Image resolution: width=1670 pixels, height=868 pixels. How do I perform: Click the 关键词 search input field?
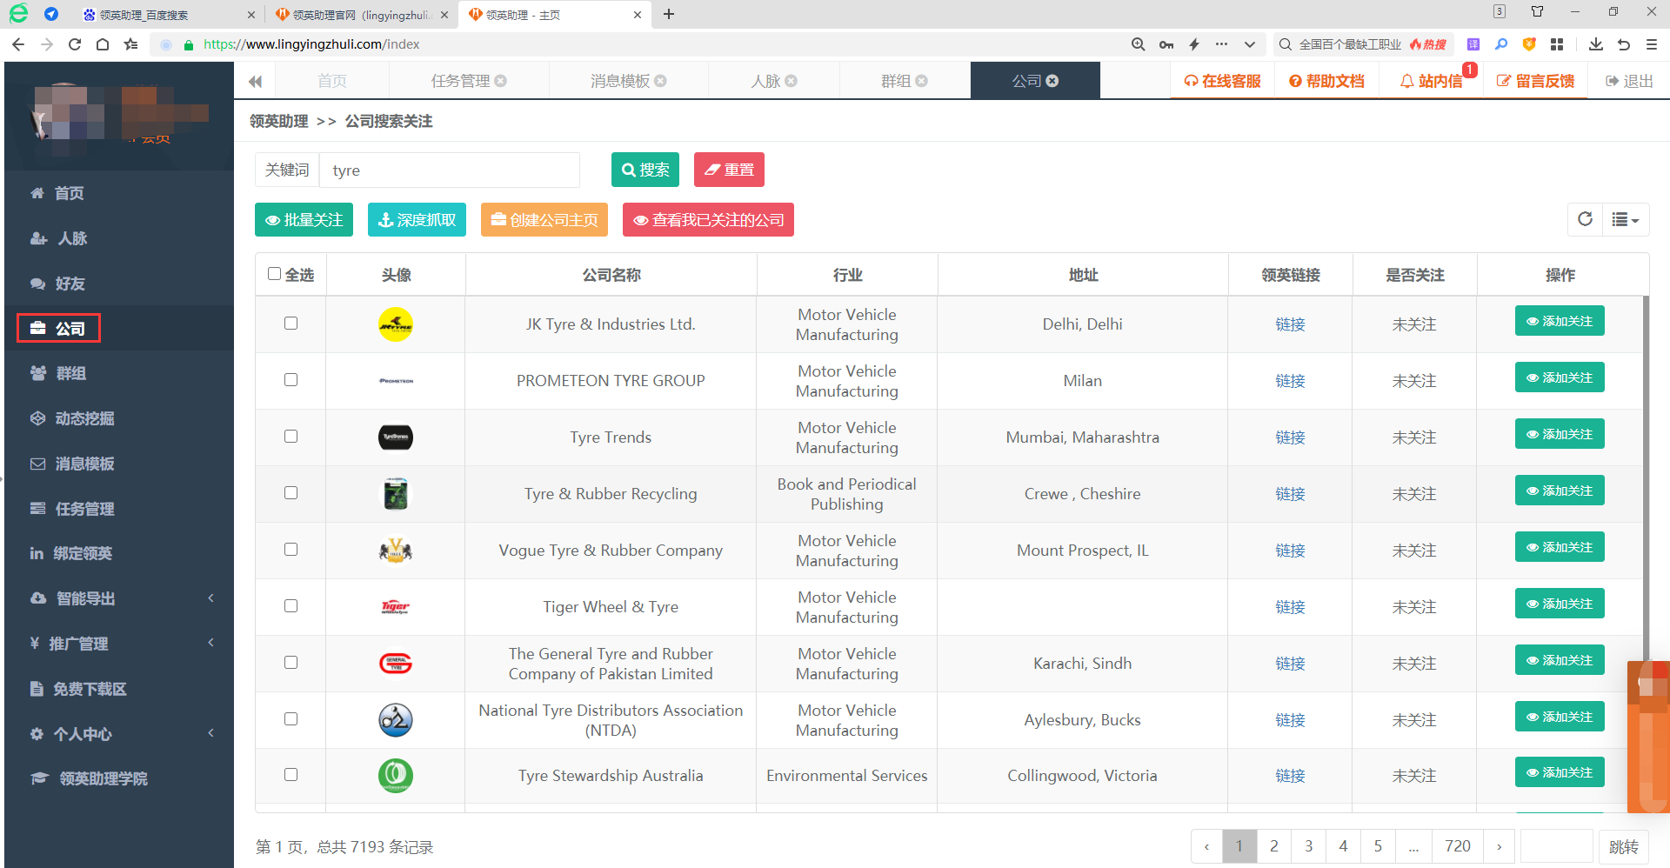(x=449, y=170)
